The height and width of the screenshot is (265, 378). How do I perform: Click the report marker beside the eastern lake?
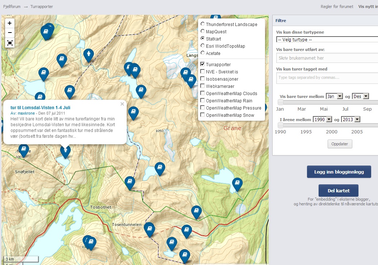[x=237, y=184]
